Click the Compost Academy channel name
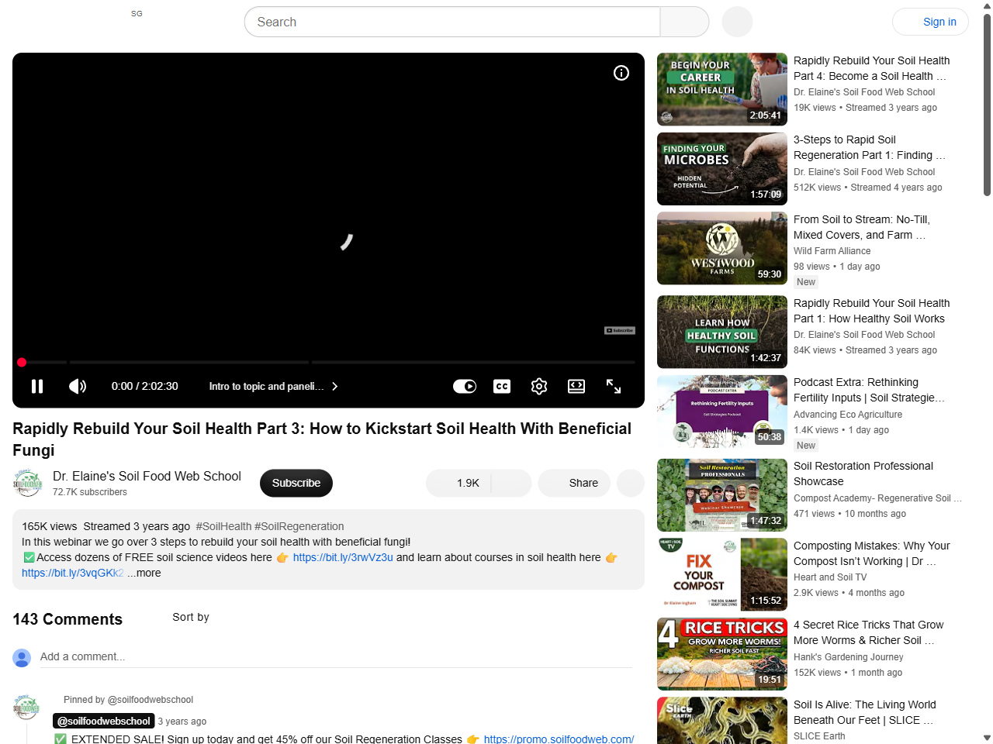The width and height of the screenshot is (993, 744). pos(877,498)
